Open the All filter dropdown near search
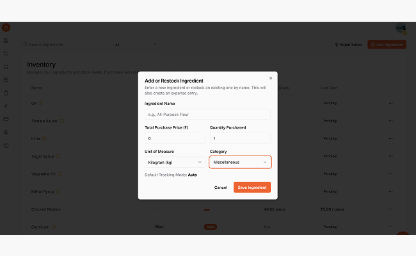This screenshot has width=416, height=256. click(136, 45)
